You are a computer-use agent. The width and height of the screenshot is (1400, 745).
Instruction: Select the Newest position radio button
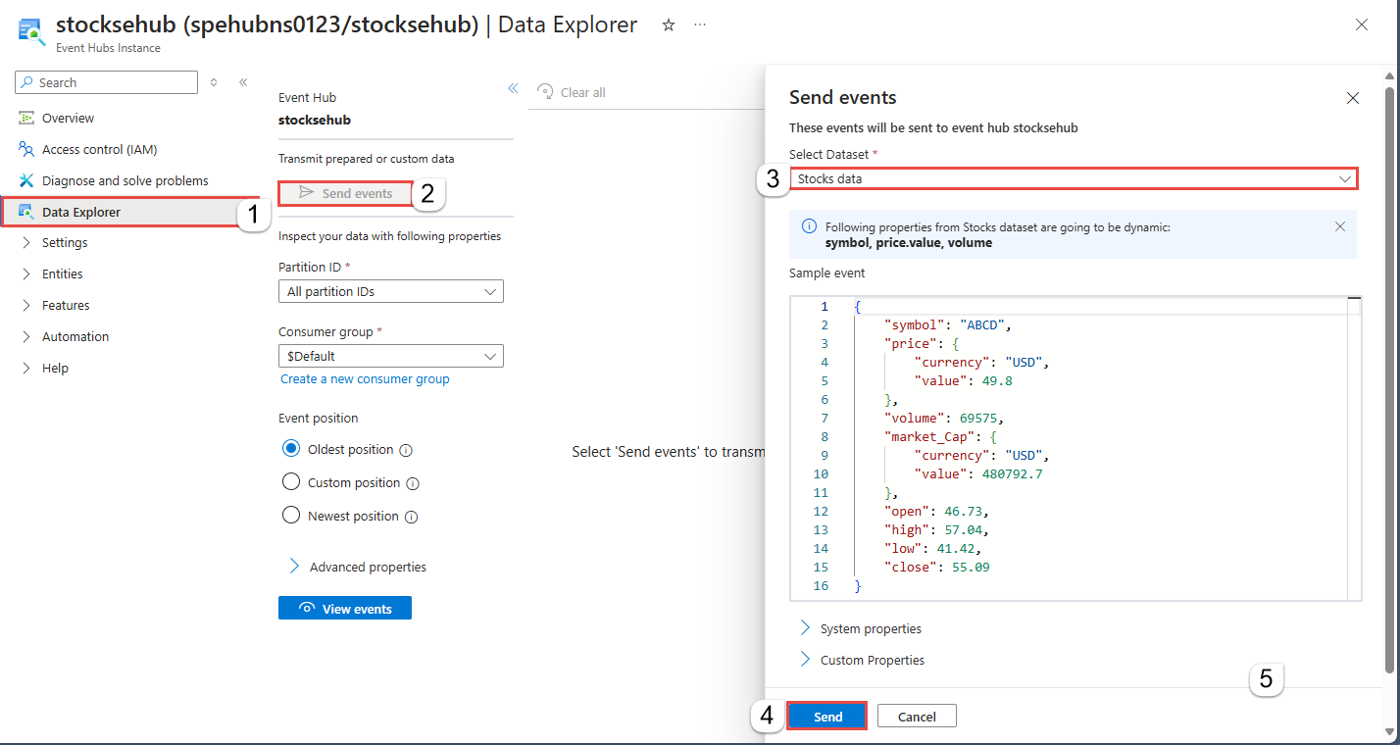coord(290,516)
